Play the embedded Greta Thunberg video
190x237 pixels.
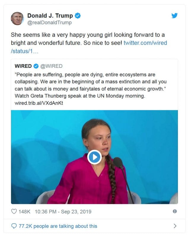coord(94,157)
